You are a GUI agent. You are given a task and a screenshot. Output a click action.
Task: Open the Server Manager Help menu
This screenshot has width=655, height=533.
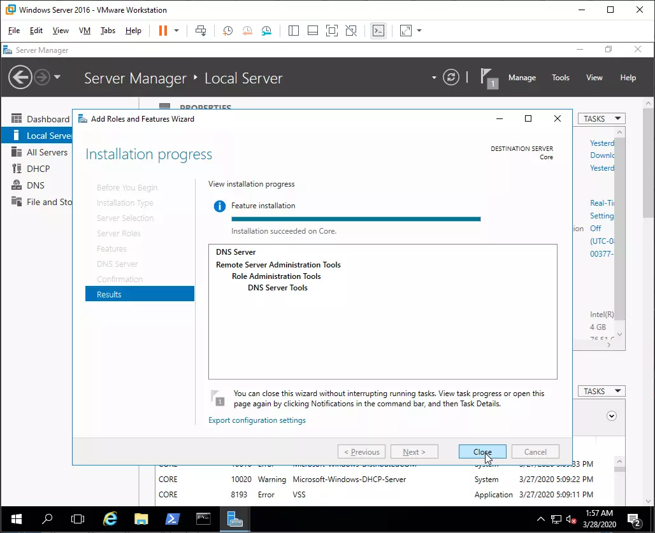628,78
